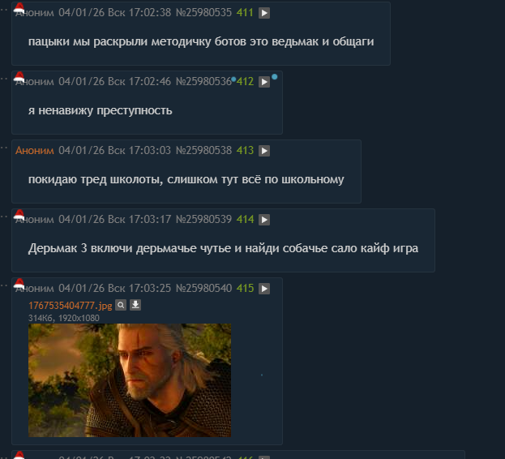This screenshot has width=505, height=459.
Task: Click post number №25980538
Action: [x=203, y=150]
